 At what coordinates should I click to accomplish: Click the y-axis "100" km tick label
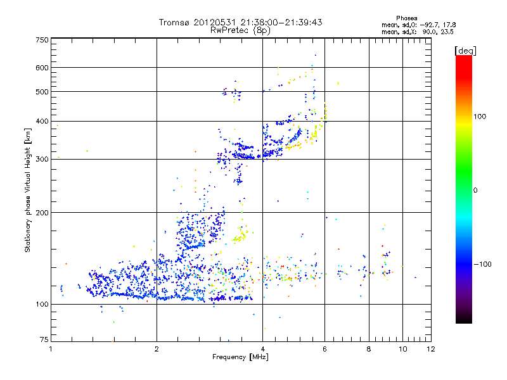[x=42, y=305]
